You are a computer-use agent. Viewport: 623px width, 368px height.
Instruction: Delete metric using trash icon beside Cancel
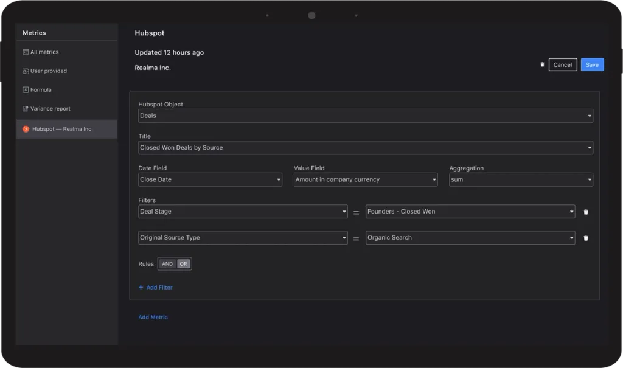pos(542,64)
